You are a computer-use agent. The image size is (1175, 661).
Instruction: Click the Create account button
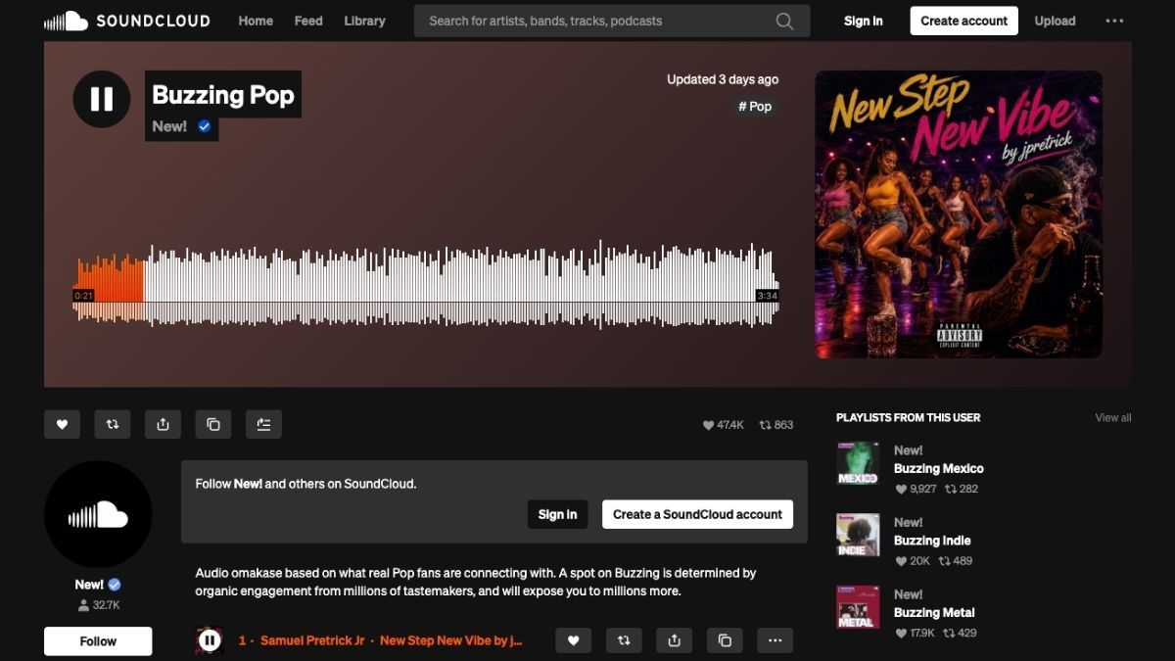pyautogui.click(x=964, y=21)
